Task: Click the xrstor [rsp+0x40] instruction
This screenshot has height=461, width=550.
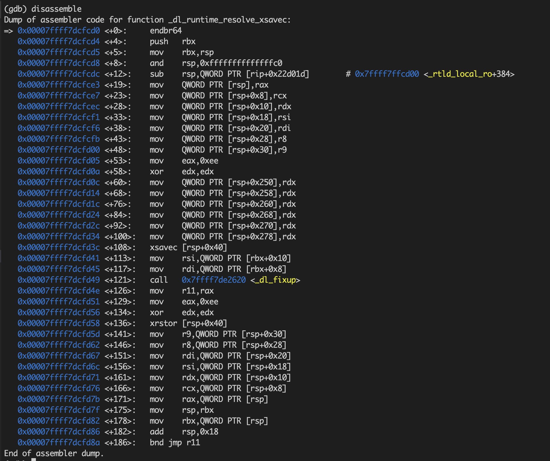Action: [x=188, y=323]
